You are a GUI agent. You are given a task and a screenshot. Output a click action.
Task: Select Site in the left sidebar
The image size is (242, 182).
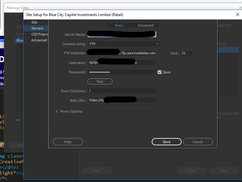click(34, 22)
